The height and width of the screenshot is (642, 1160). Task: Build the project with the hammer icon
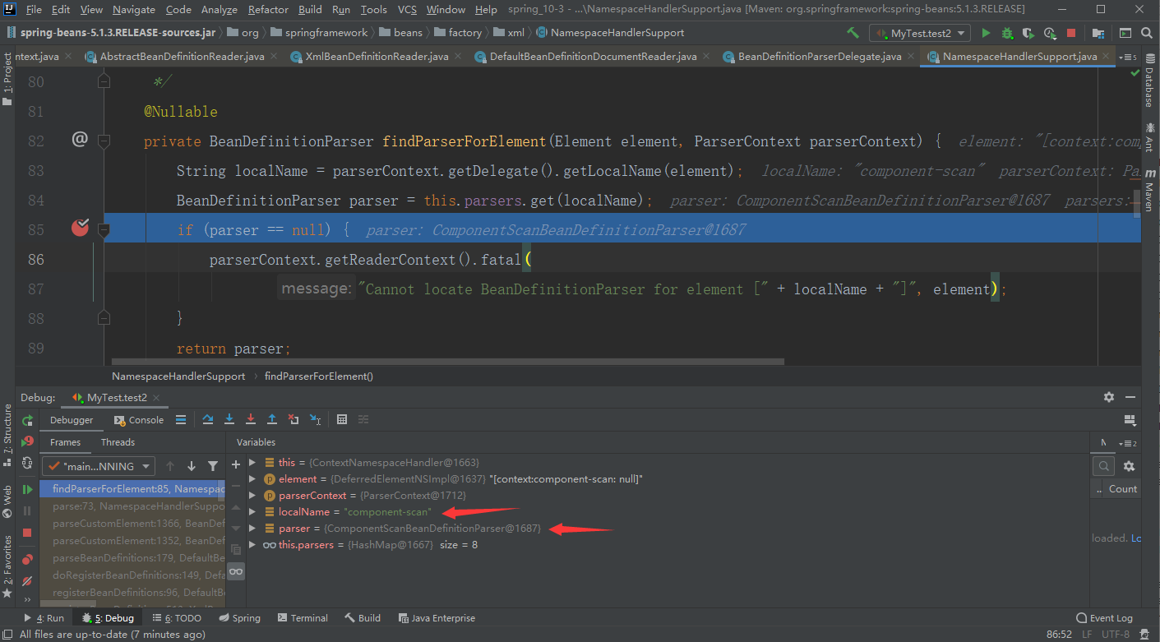(x=853, y=33)
